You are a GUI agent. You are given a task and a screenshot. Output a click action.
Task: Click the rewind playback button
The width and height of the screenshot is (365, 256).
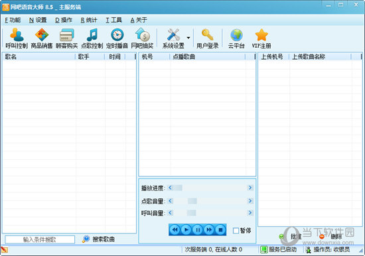[x=175, y=230]
